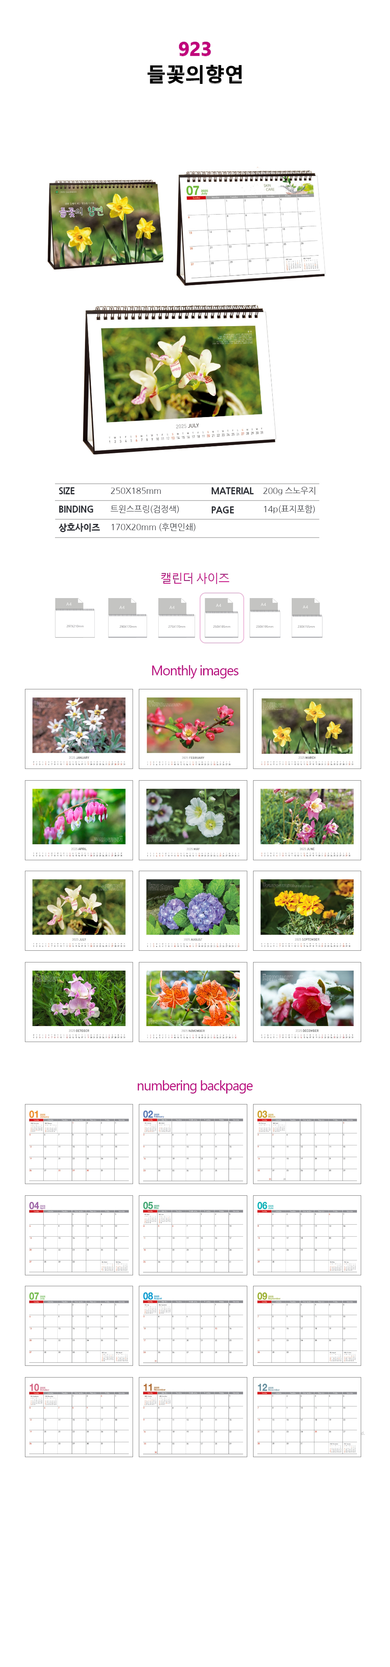Select the 290X170mm calendar size icon
390x1667 pixels.
pyautogui.click(x=128, y=617)
